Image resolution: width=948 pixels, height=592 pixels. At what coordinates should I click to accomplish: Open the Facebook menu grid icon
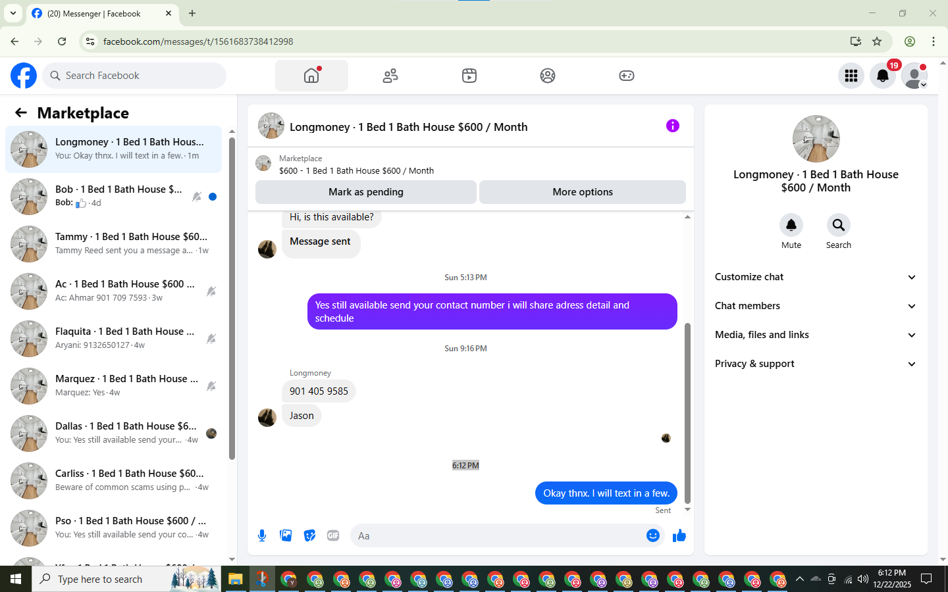pyautogui.click(x=851, y=76)
